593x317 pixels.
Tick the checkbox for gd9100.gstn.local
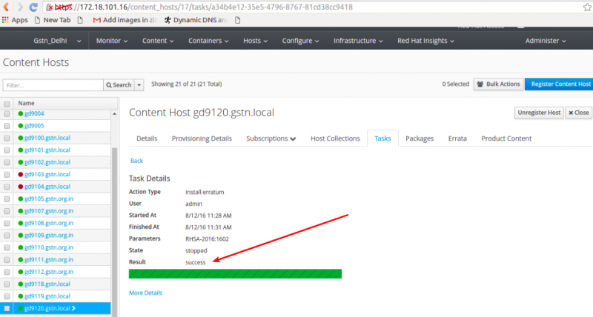(7, 138)
